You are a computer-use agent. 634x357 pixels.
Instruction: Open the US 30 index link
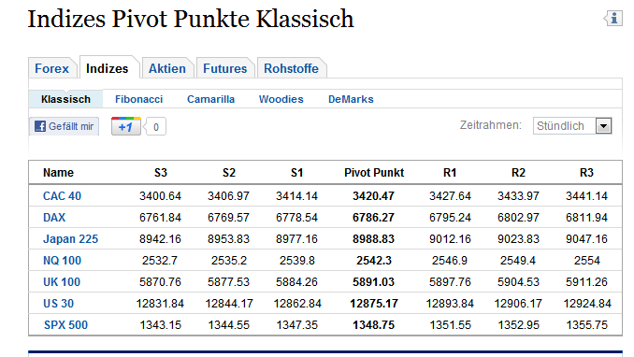coord(58,303)
